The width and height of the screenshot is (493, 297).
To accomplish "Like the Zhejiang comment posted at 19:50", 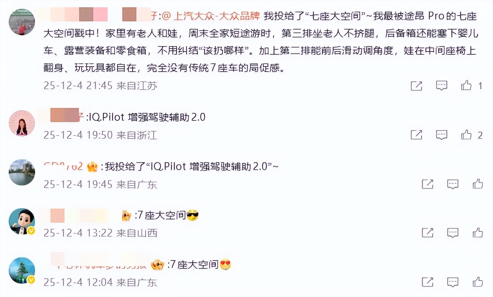I will pyautogui.click(x=466, y=134).
